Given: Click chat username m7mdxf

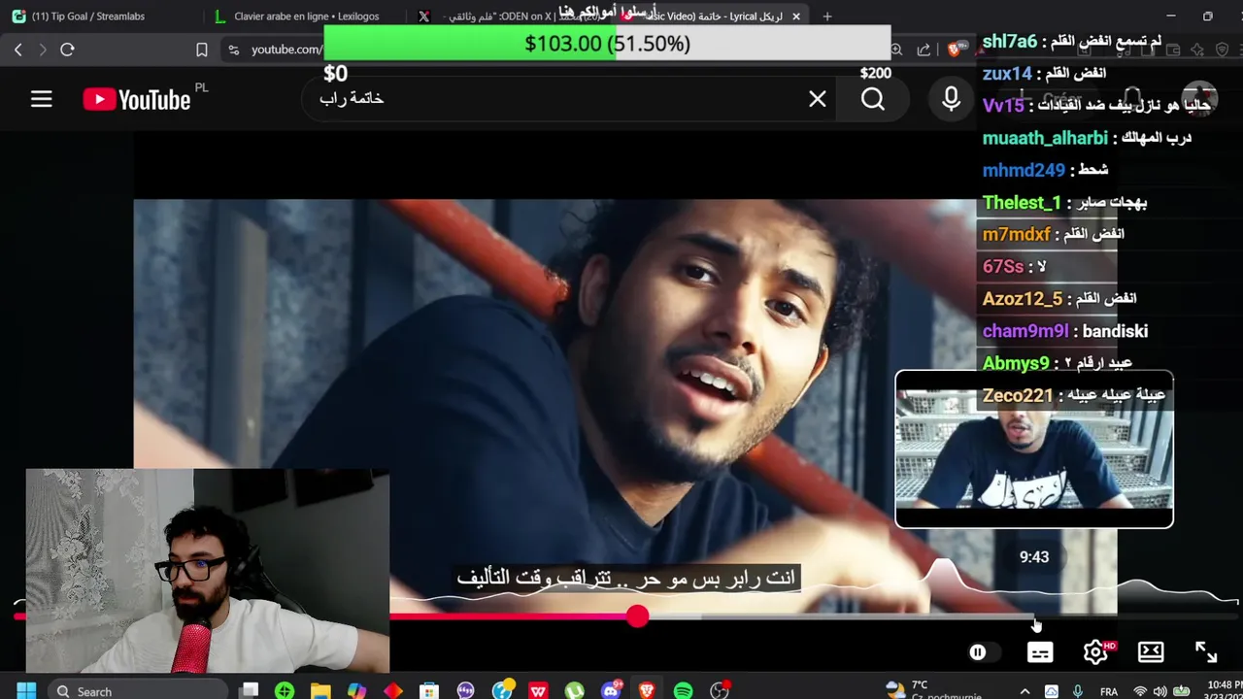Looking at the screenshot, I should point(1017,234).
